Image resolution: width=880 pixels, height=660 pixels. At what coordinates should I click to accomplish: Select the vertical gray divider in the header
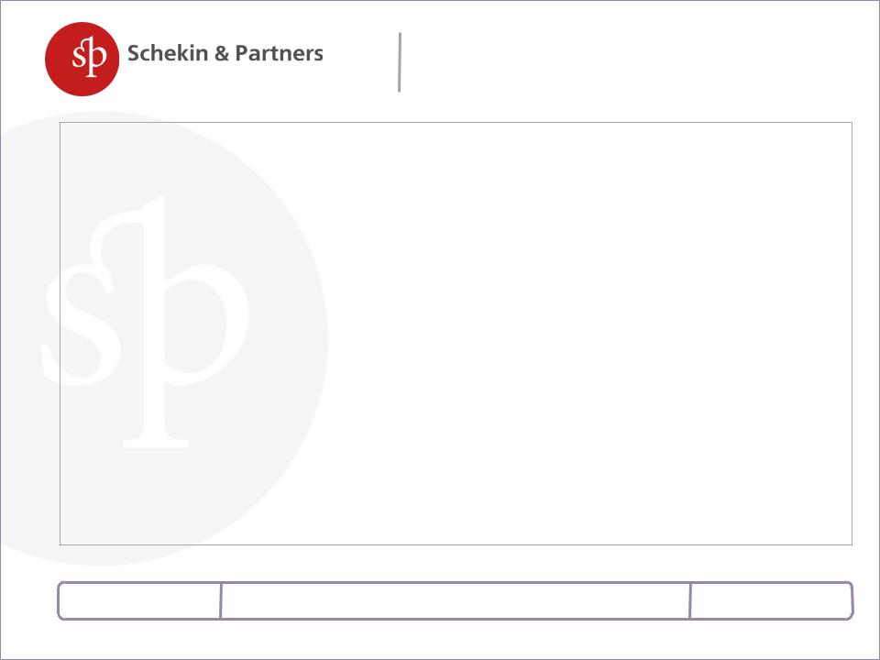point(400,61)
